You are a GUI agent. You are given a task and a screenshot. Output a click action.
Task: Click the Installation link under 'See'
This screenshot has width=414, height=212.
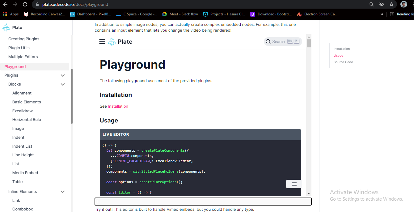pyautogui.click(x=118, y=106)
